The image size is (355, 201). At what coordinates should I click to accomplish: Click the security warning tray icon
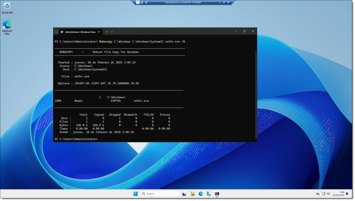point(318,194)
